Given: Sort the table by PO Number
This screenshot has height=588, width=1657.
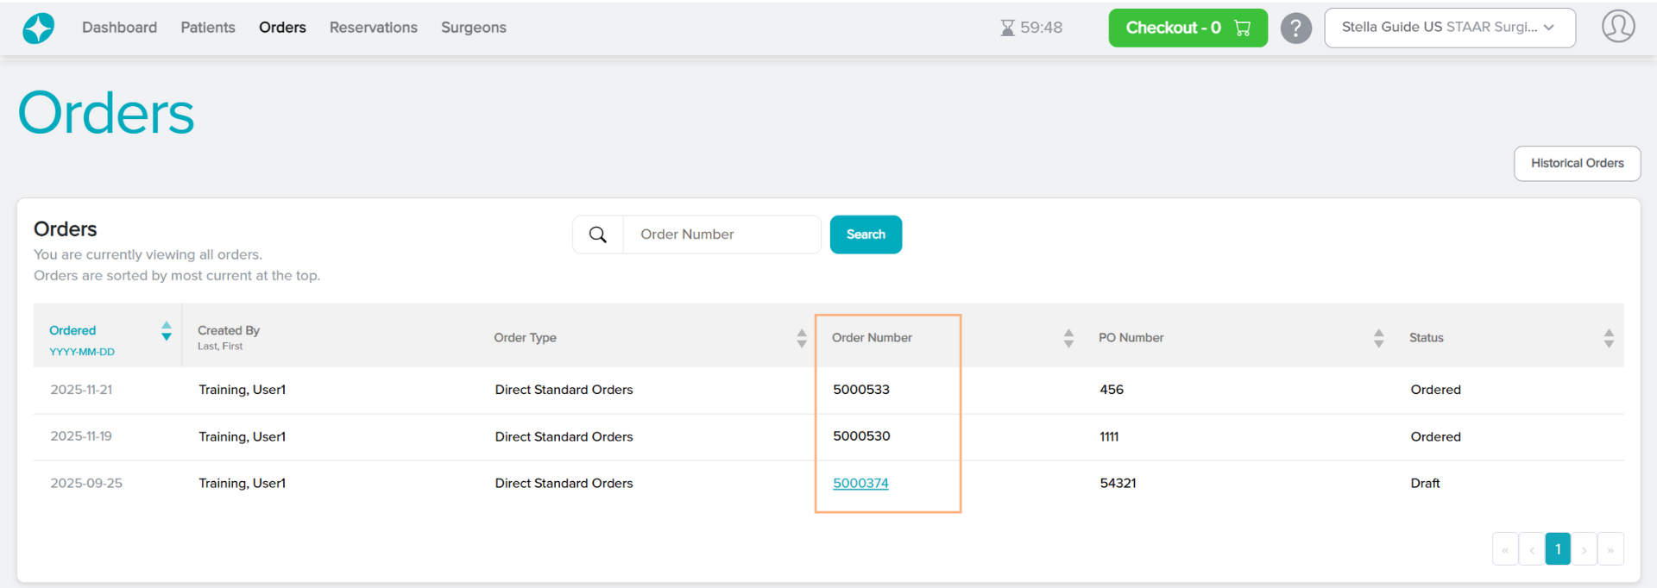Looking at the screenshot, I should (x=1378, y=338).
